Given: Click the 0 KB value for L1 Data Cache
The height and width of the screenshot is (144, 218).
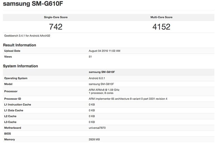Looking at the screenshot, I should [92, 110].
